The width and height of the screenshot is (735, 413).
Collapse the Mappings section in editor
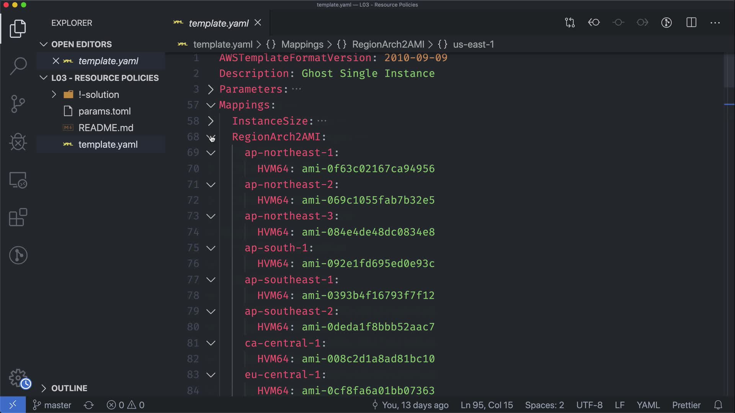(211, 105)
